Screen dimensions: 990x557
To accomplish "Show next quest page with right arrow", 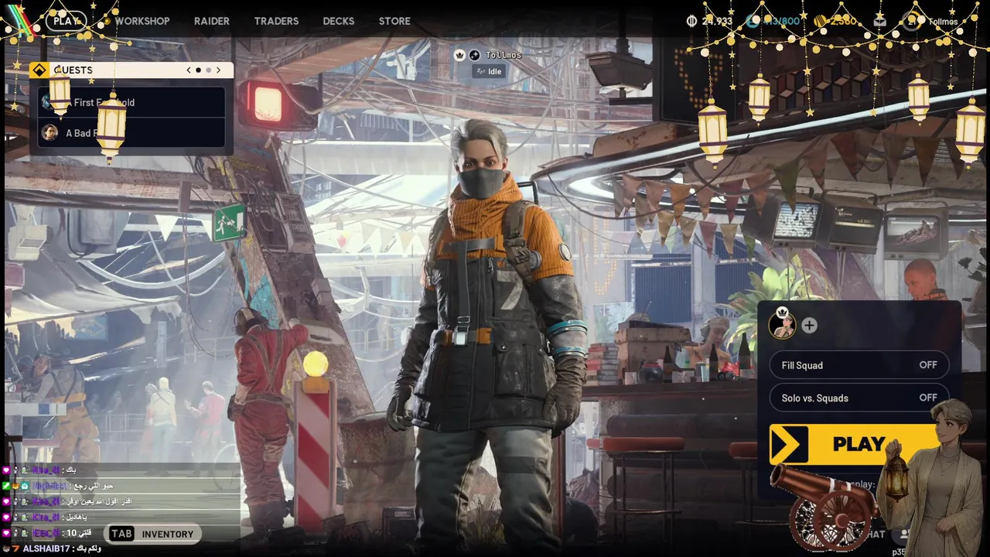I will (218, 70).
